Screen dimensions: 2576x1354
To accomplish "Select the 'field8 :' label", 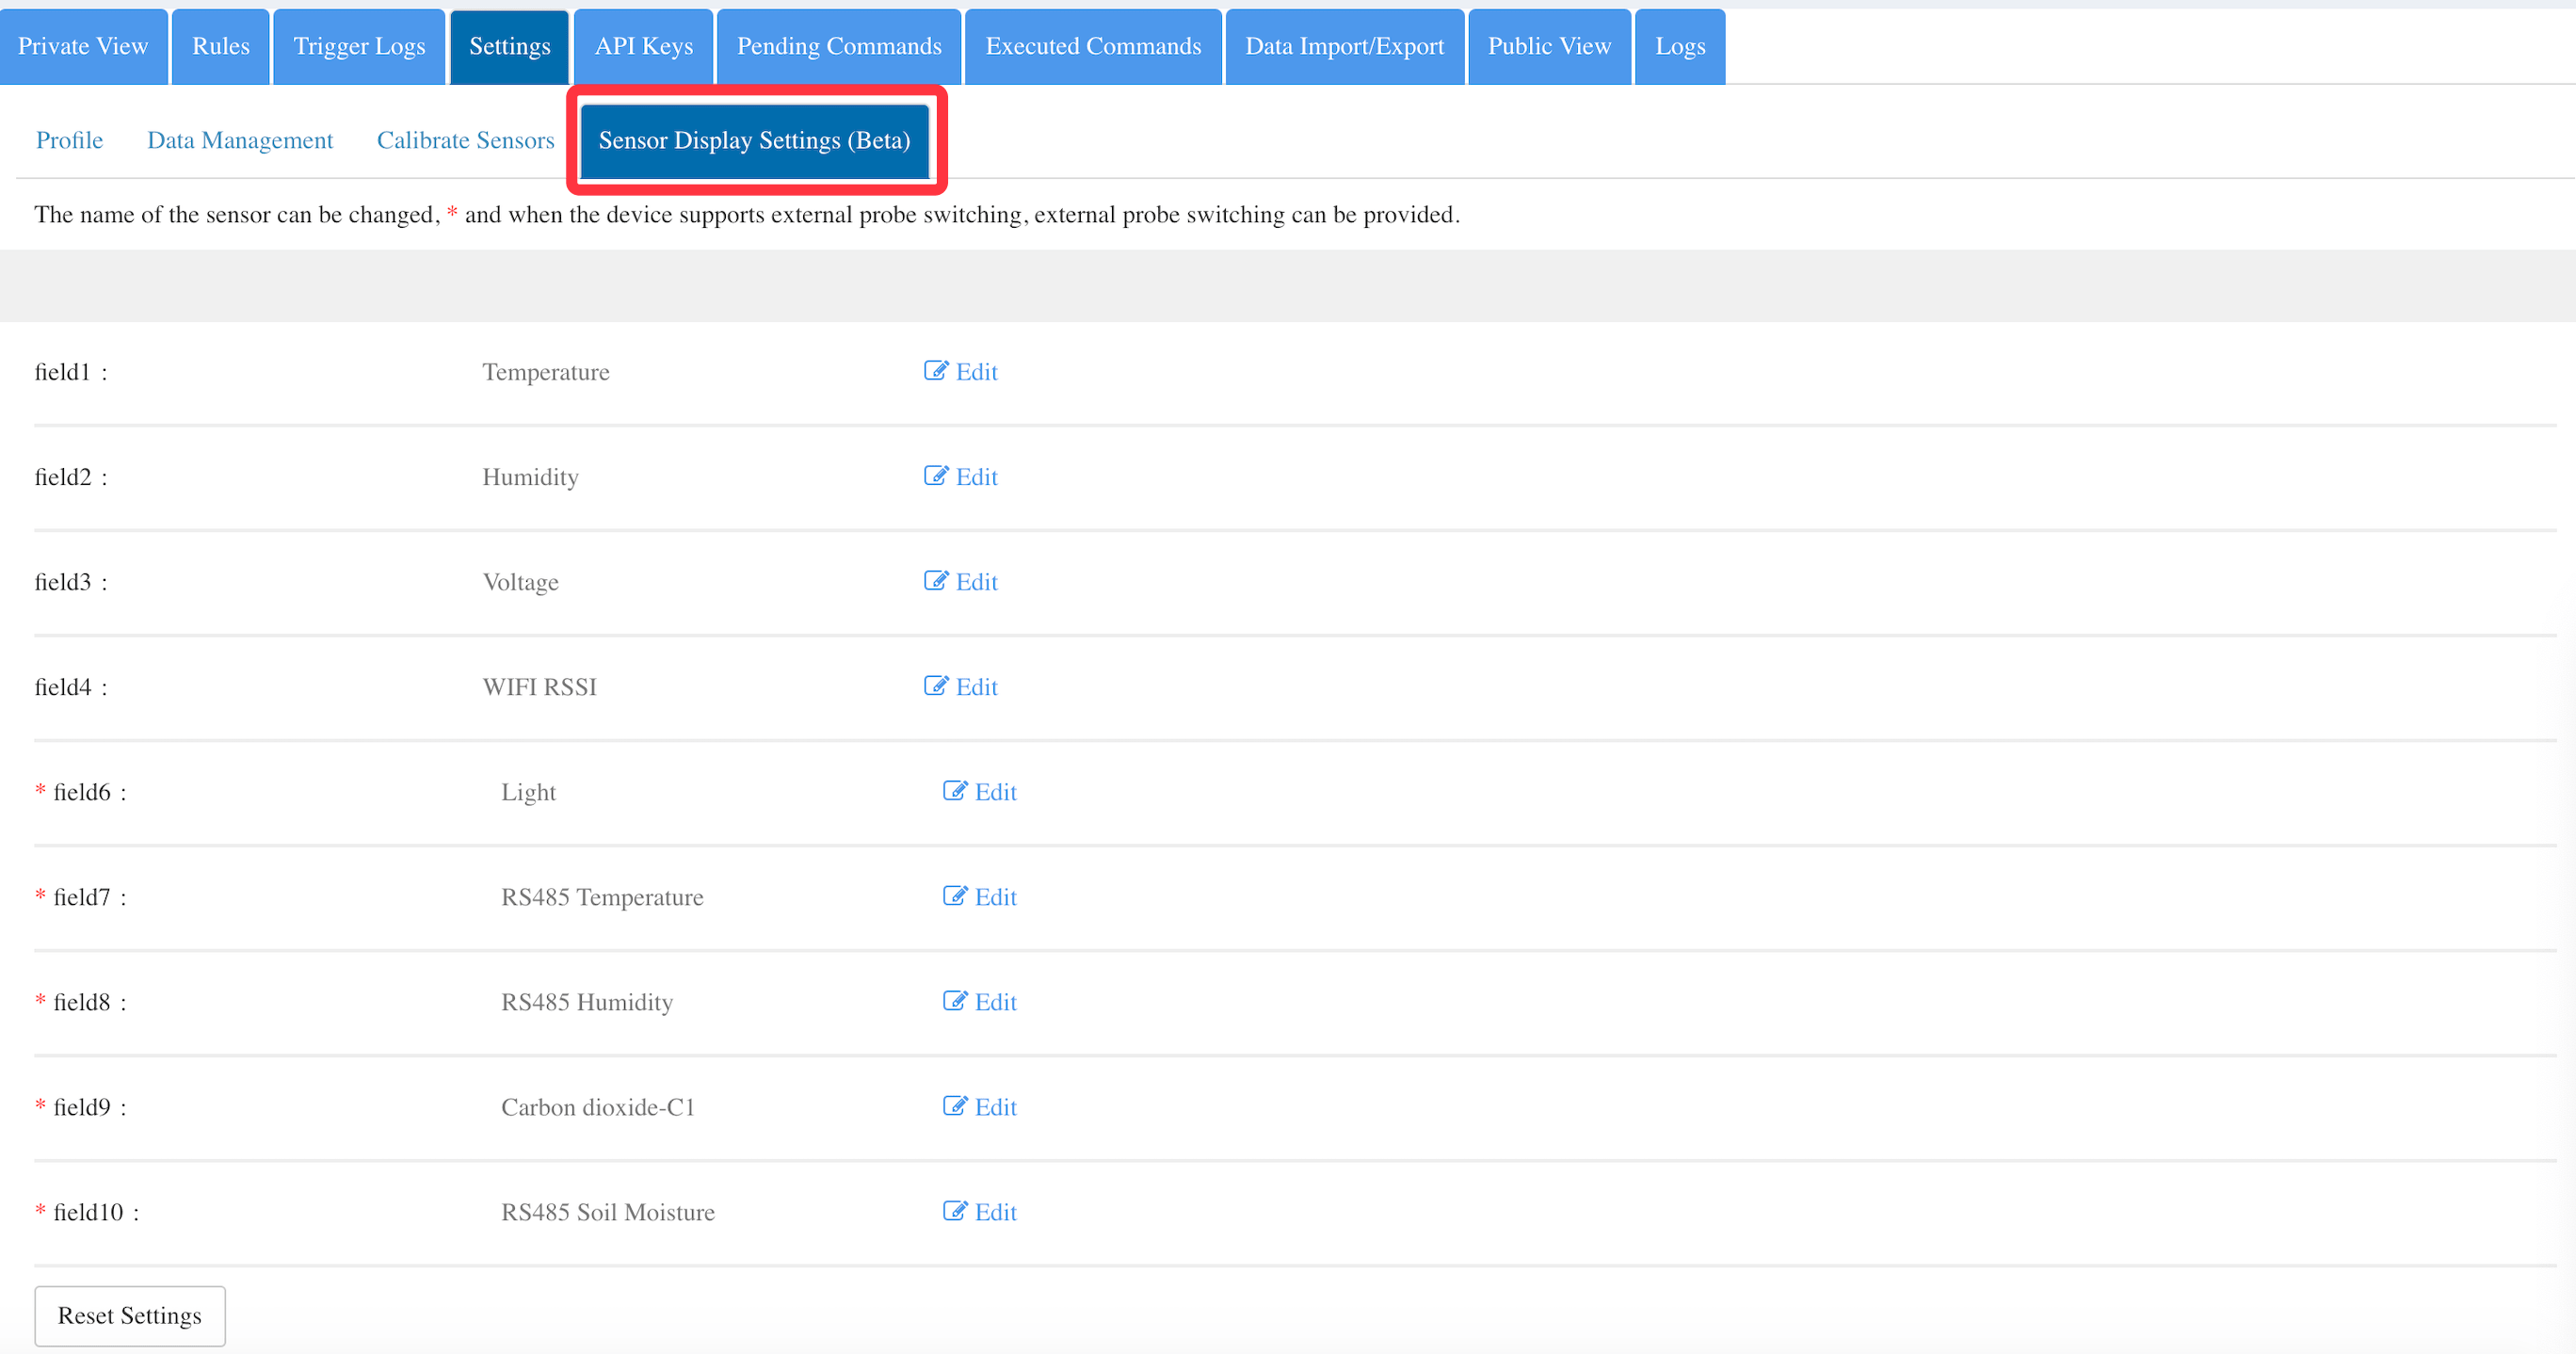I will tap(90, 1002).
